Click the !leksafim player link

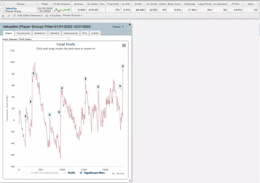click(x=11, y=8)
